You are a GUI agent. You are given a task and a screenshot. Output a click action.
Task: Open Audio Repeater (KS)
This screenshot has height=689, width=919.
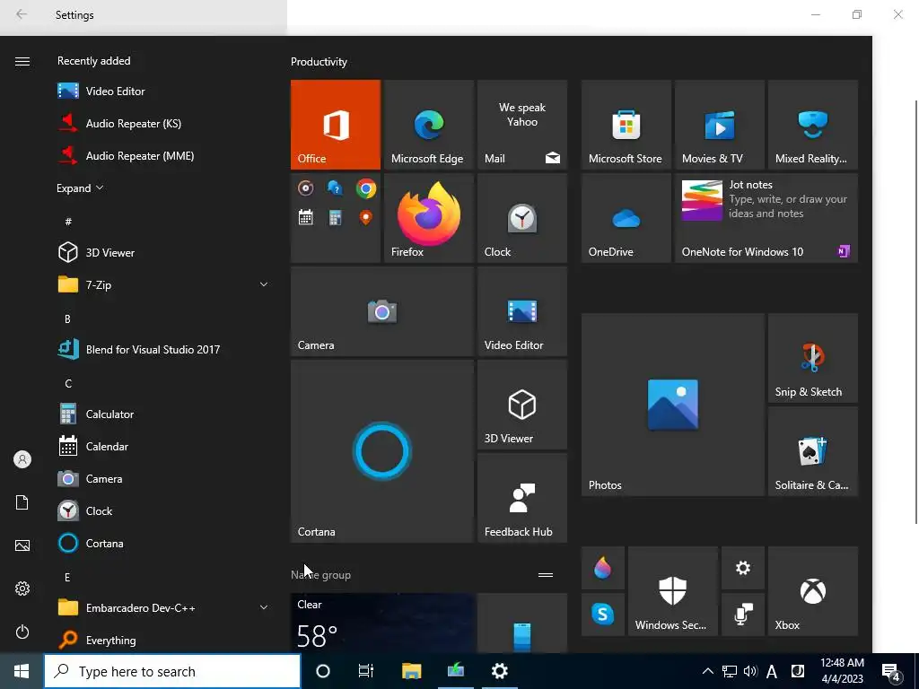163,124
